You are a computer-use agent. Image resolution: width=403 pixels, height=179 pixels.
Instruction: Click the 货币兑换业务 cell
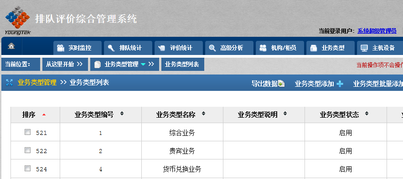pos(182,169)
